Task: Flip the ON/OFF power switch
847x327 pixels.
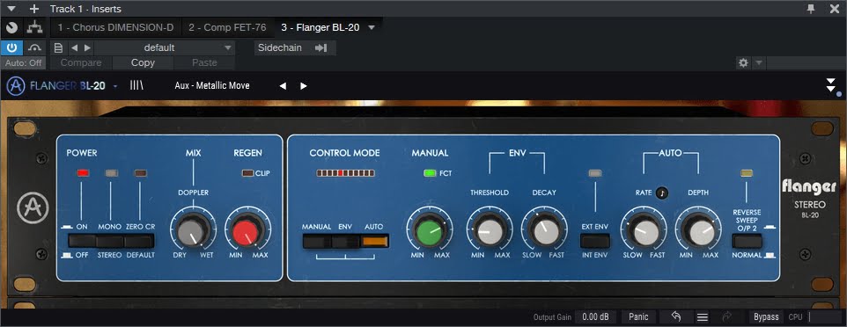Action: [82, 241]
